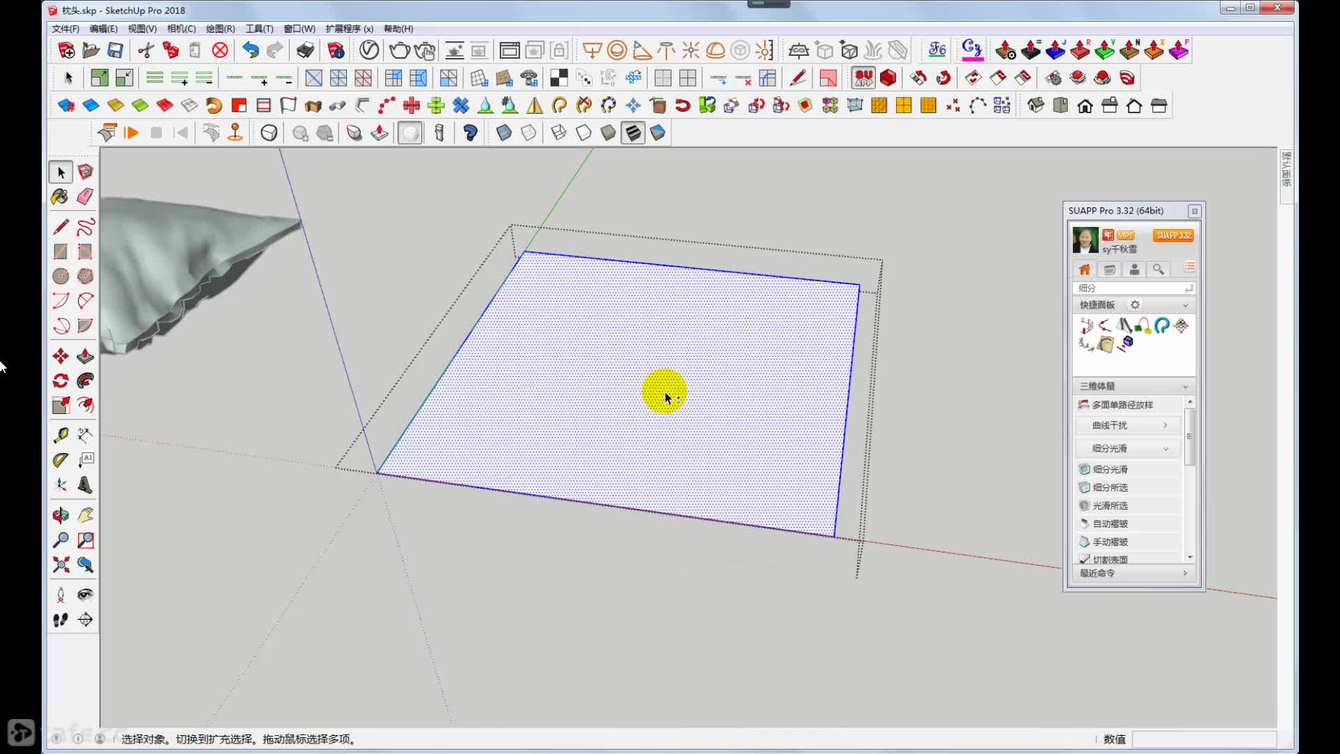Select the Offset tool
The image size is (1340, 754).
click(85, 406)
